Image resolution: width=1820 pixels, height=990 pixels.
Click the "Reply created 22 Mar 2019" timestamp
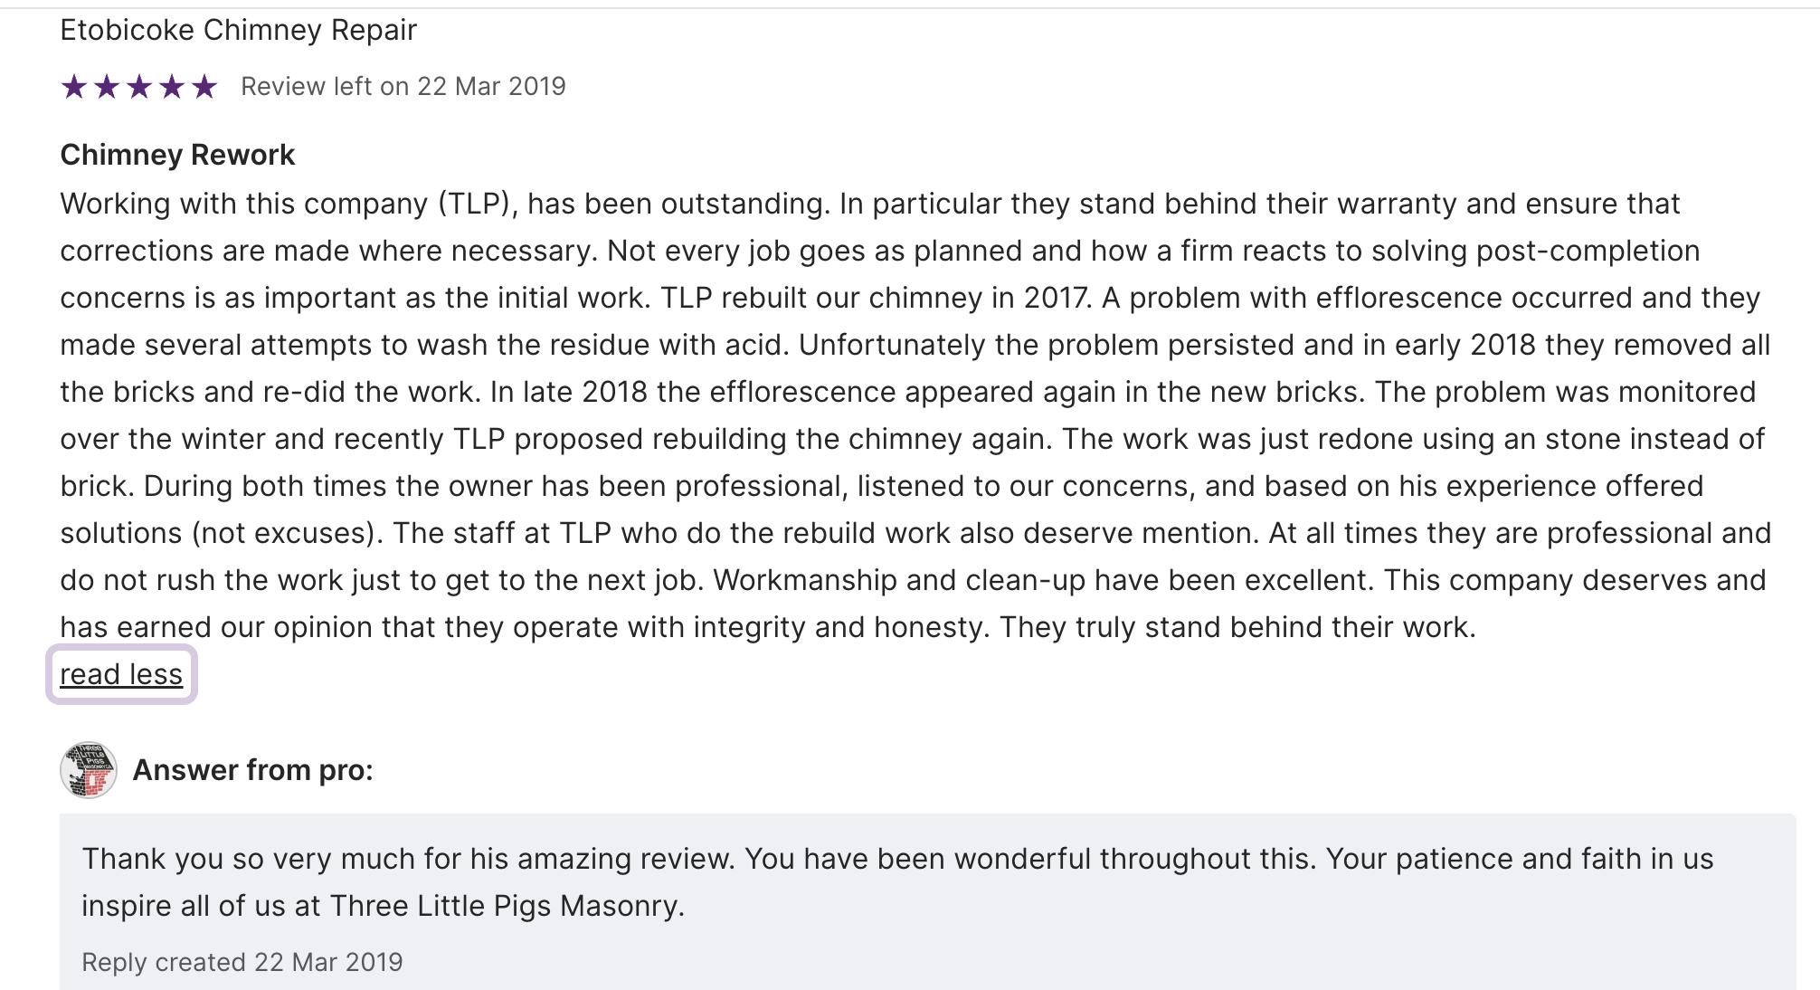click(242, 962)
